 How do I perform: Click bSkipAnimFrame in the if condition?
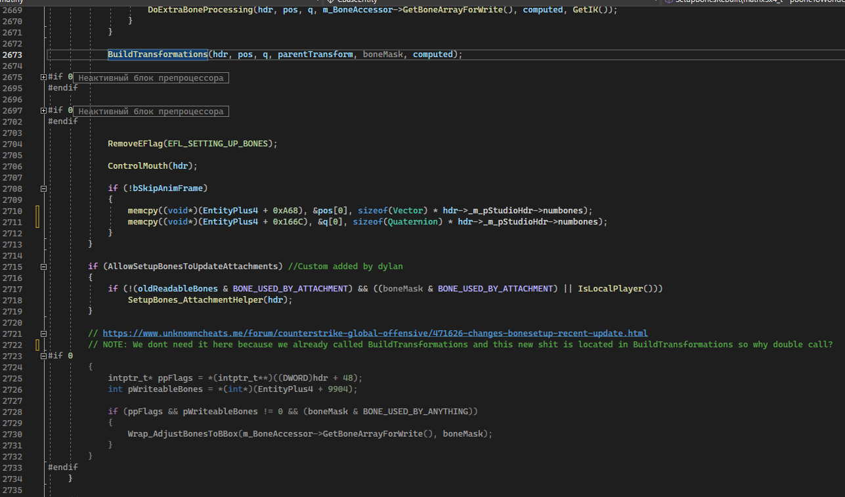point(167,188)
